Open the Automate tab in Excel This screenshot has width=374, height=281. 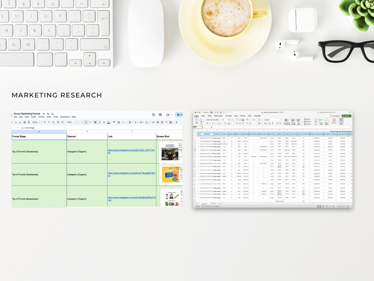tap(257, 116)
